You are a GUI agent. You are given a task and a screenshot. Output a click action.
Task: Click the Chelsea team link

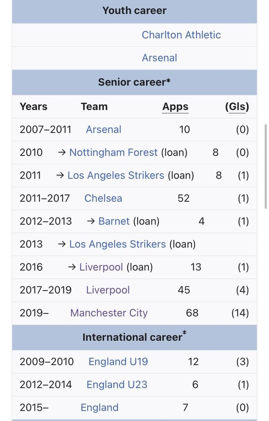coord(103,198)
